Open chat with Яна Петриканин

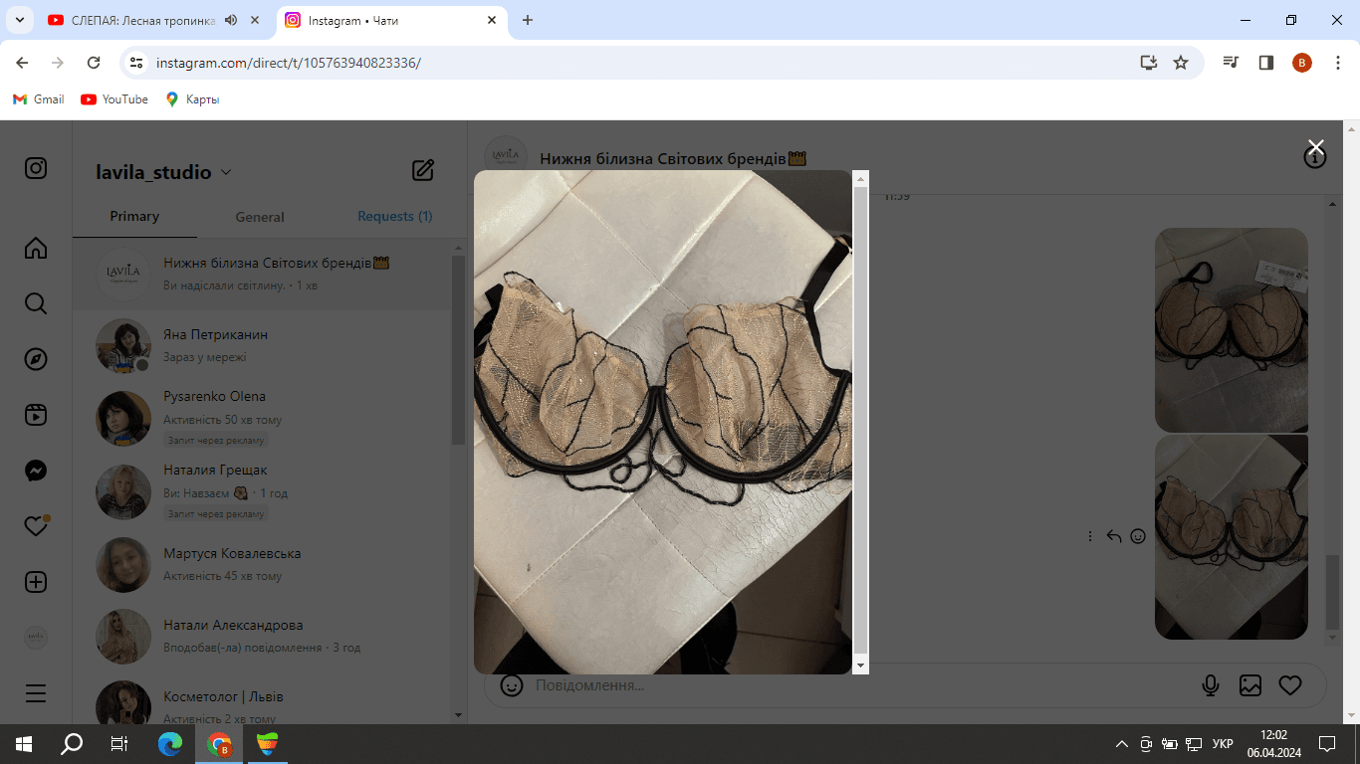coord(262,345)
